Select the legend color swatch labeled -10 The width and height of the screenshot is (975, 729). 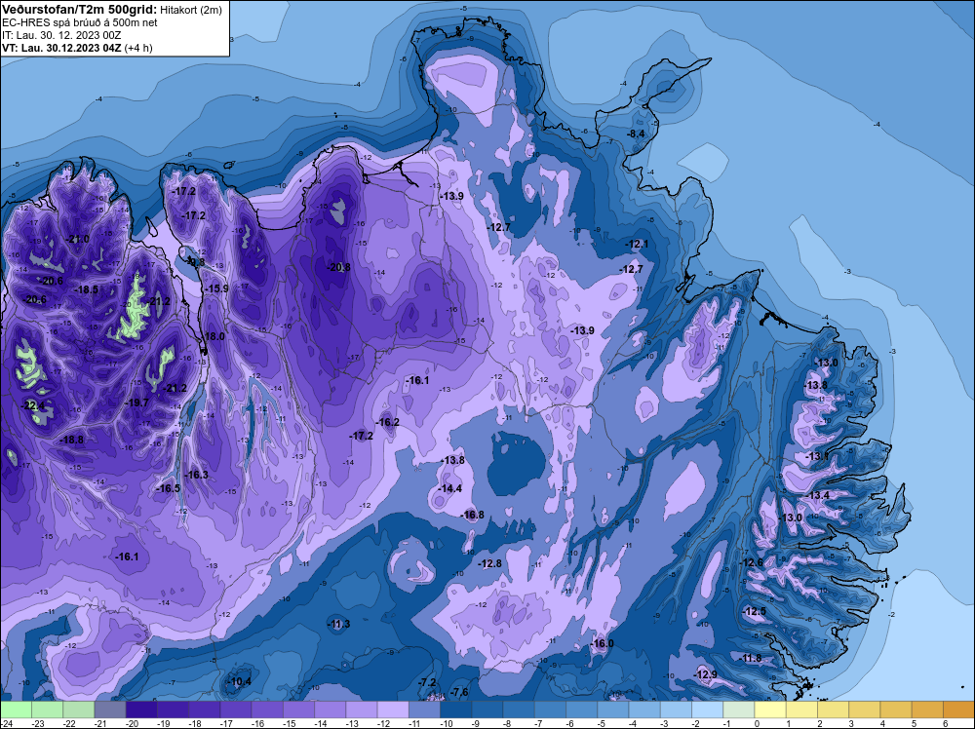(x=455, y=710)
